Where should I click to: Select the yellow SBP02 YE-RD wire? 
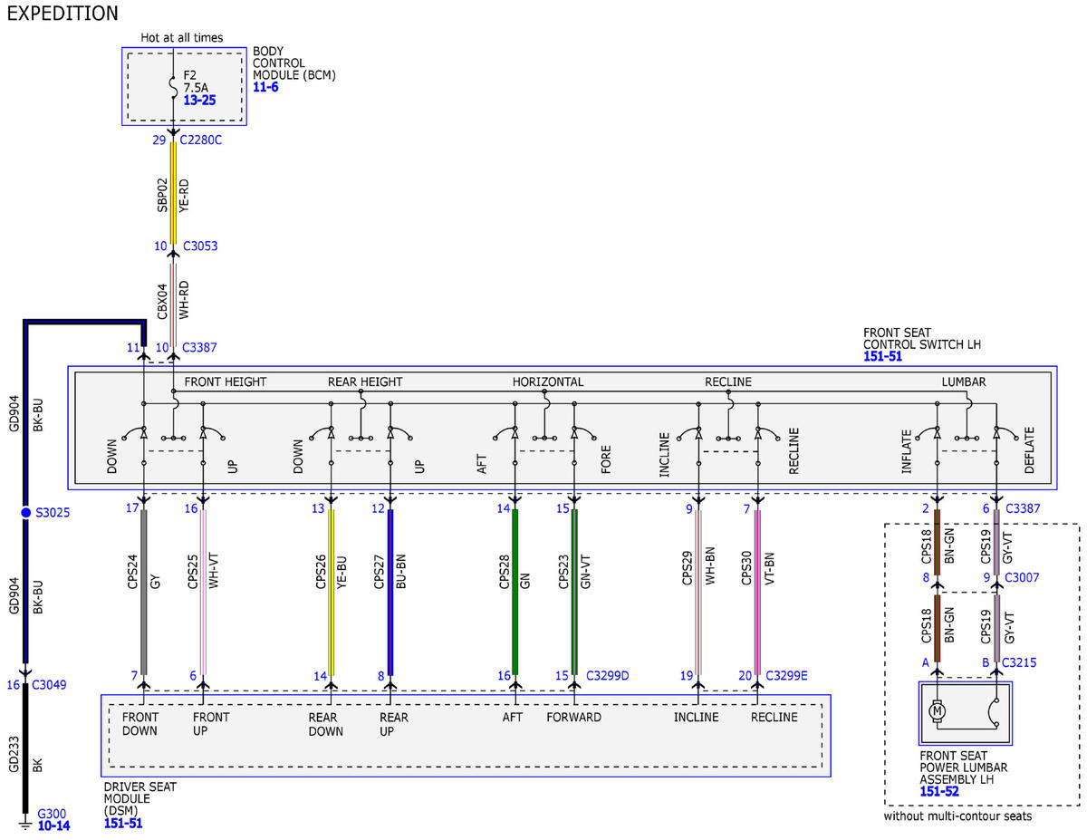pos(173,192)
